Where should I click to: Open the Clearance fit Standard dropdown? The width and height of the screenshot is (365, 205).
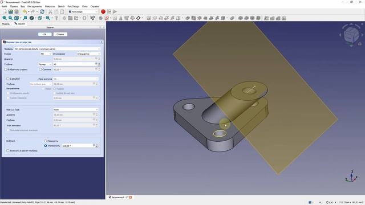89,54
